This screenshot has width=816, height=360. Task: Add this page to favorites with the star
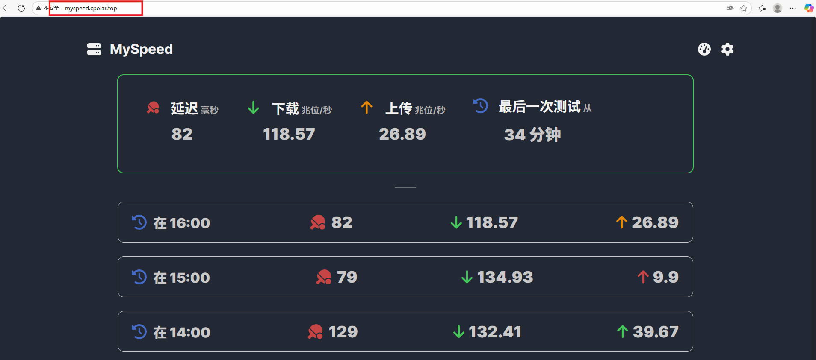[744, 8]
